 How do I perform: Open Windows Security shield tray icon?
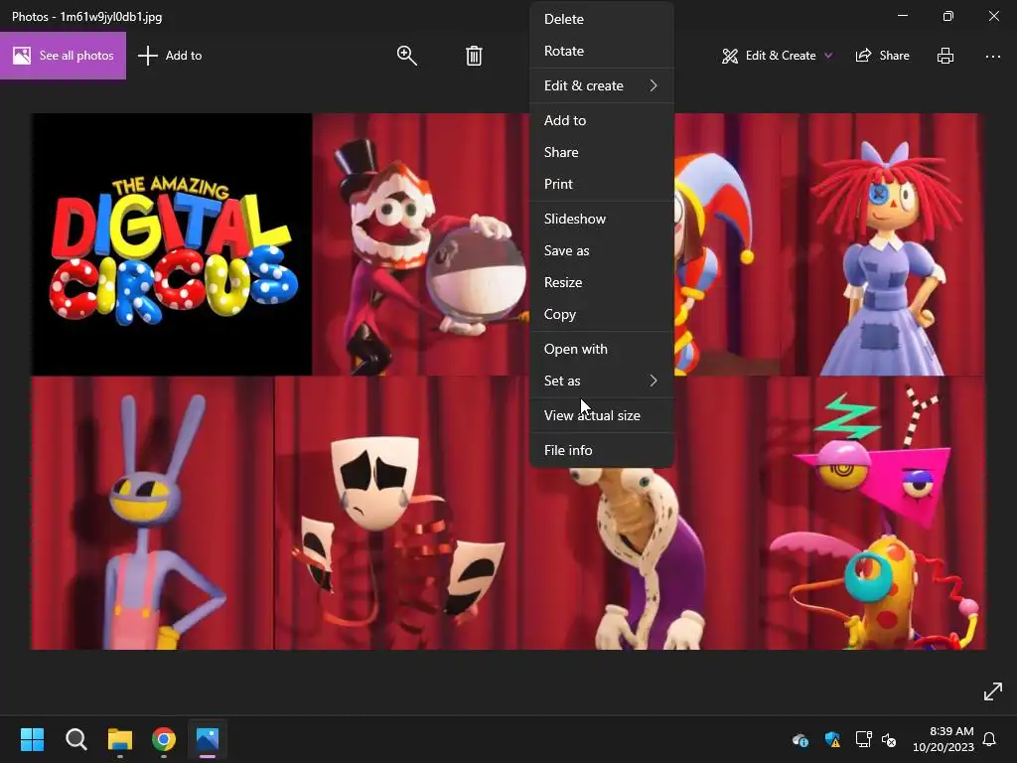click(x=832, y=739)
